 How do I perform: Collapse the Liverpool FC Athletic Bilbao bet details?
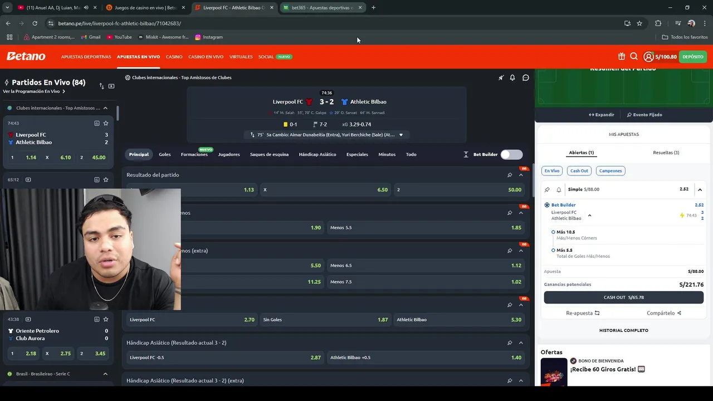(589, 216)
